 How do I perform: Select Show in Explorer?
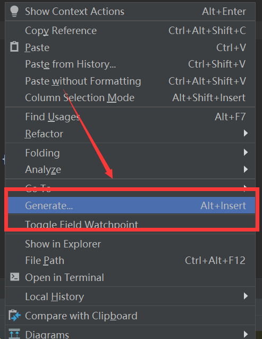coord(130,244)
